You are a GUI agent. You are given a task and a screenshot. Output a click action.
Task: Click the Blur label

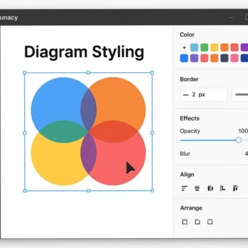[x=185, y=154]
